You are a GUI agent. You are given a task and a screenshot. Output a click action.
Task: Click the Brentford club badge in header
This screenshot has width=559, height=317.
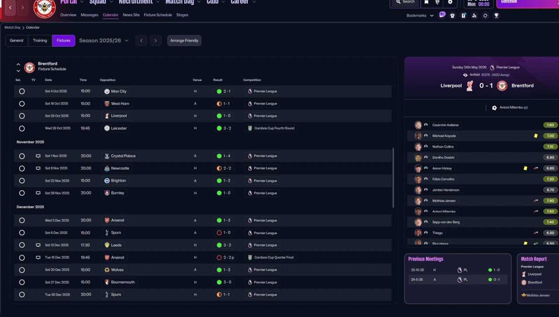click(45, 7)
